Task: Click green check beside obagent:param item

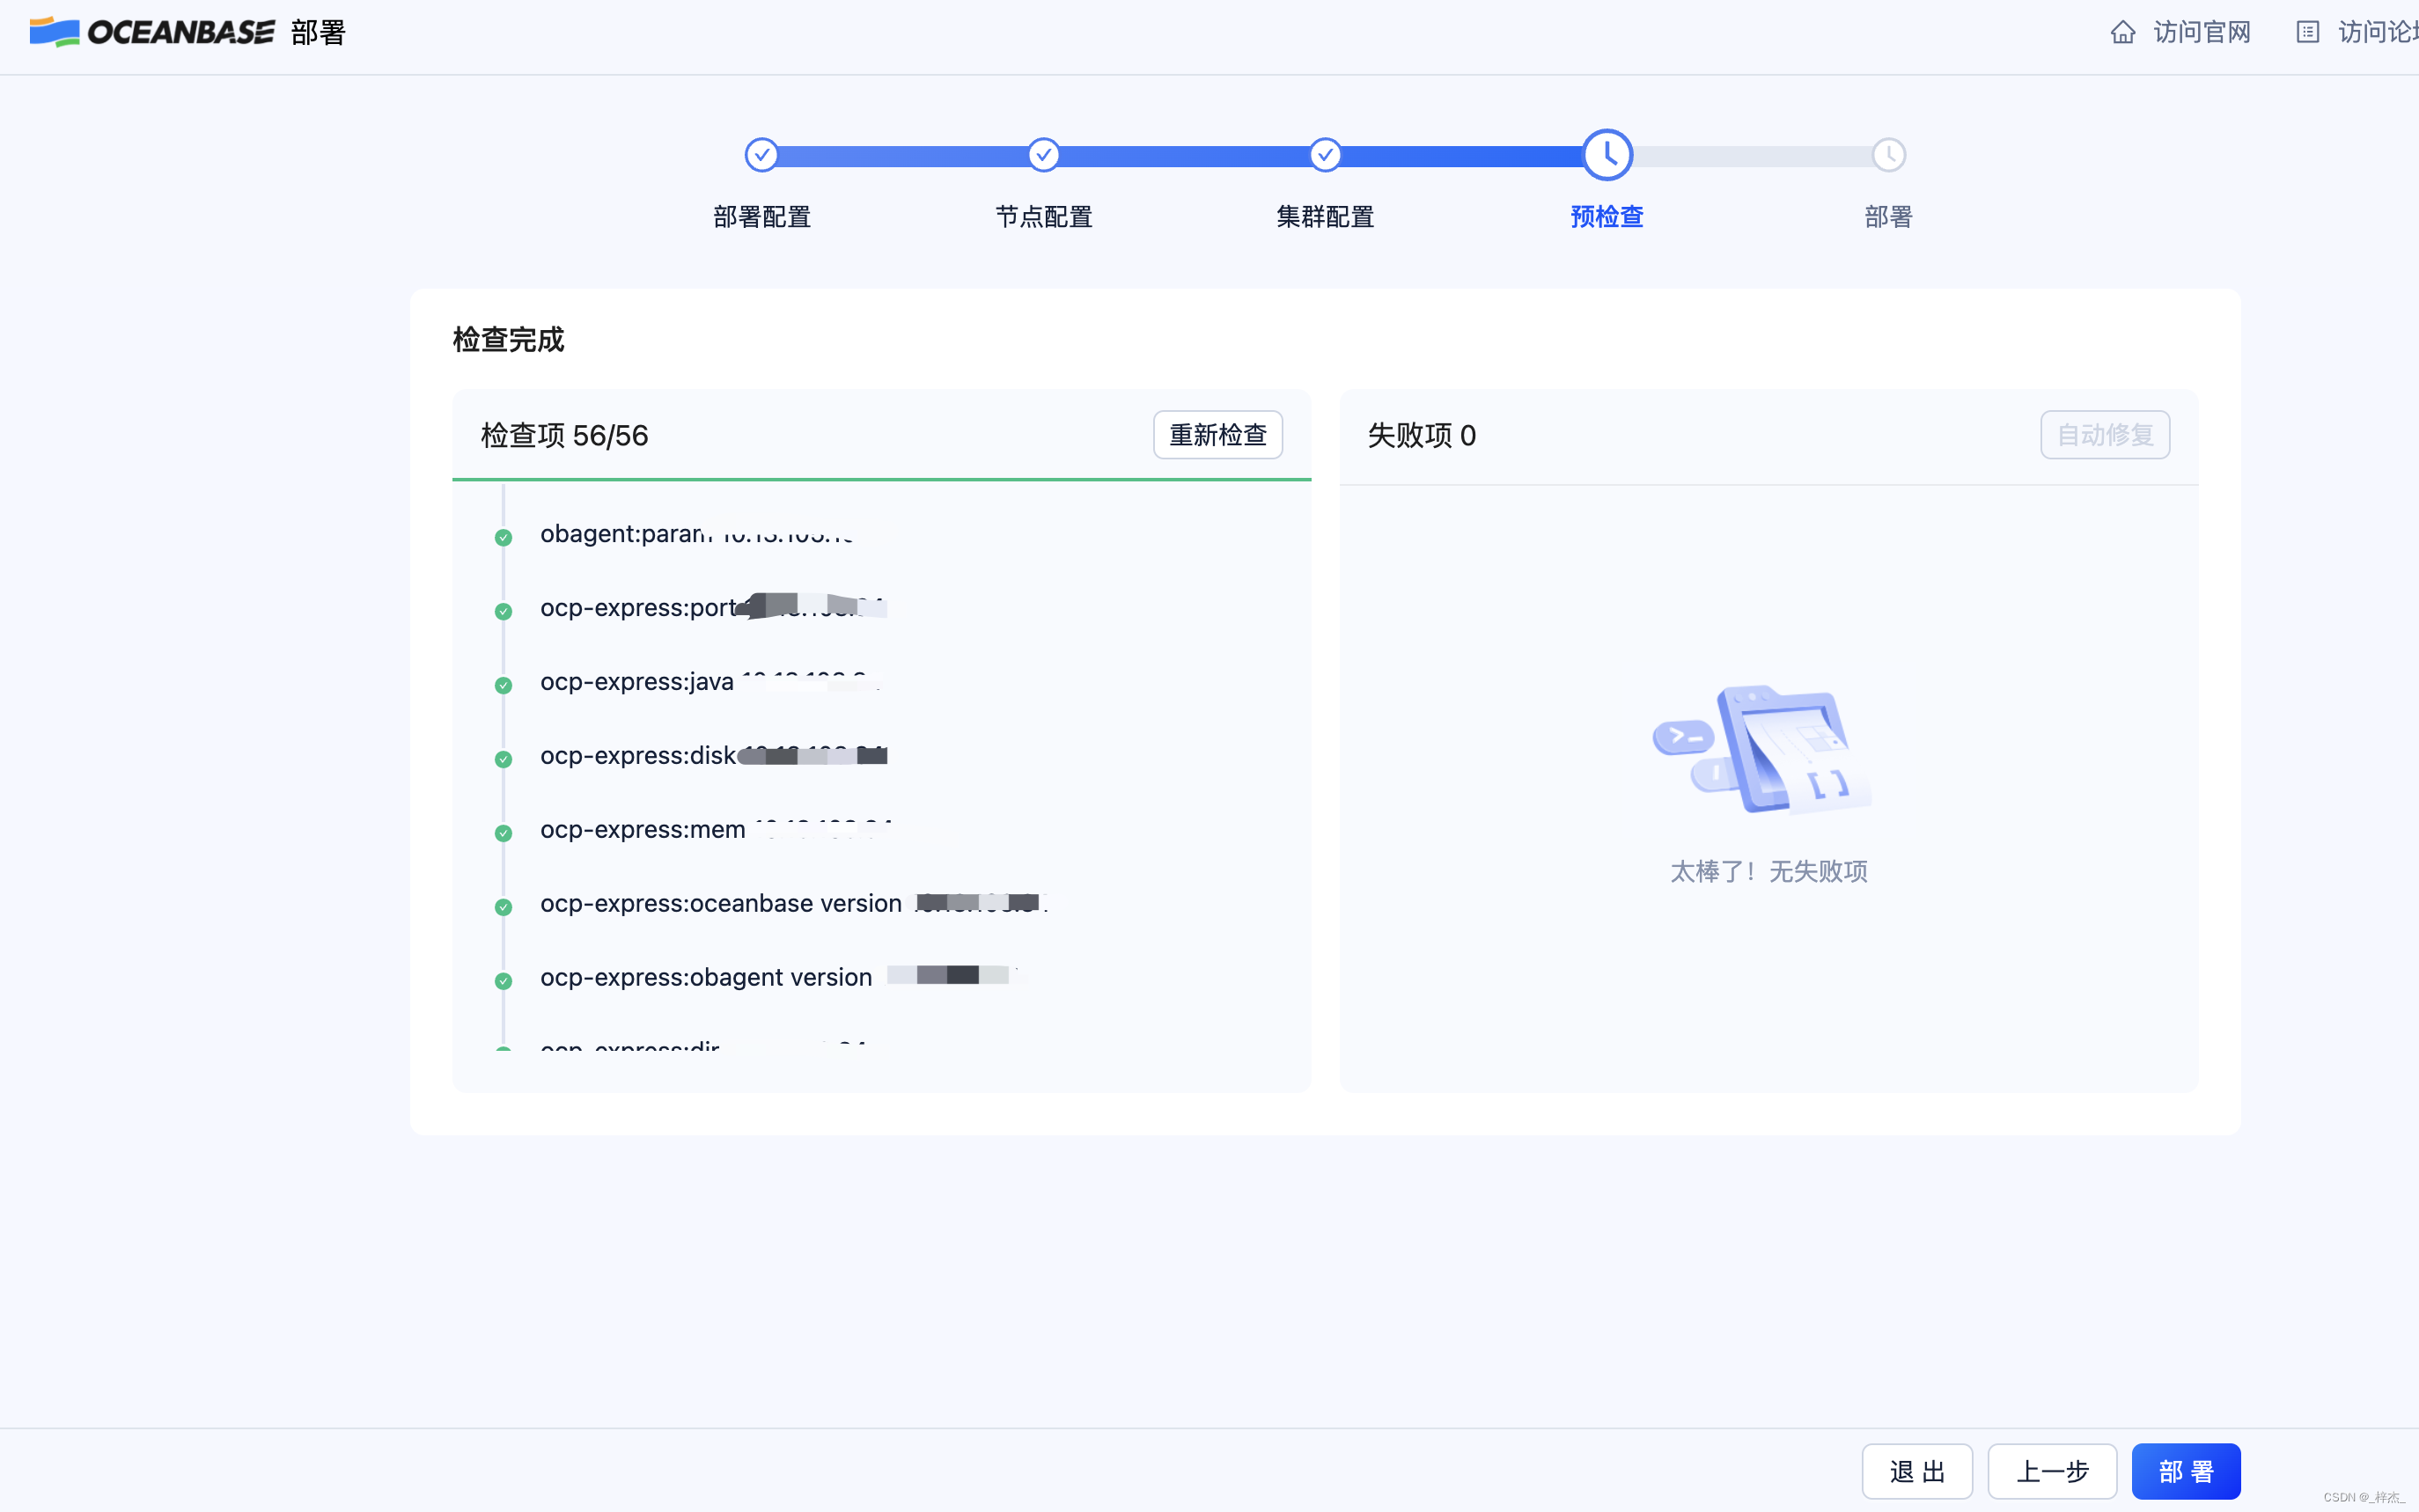Action: click(503, 537)
